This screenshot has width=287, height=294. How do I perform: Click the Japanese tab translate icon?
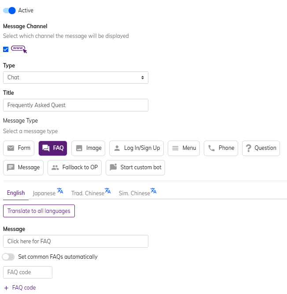click(60, 191)
